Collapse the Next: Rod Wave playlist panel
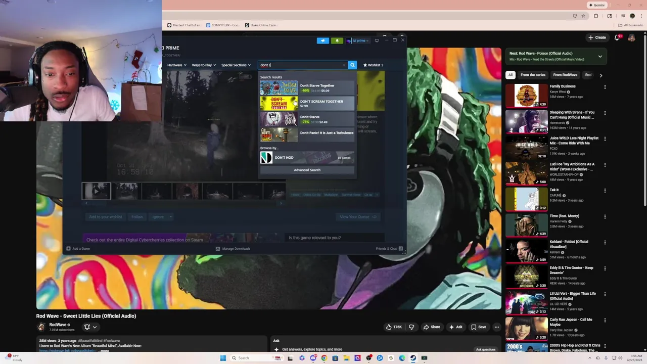 [x=600, y=56]
